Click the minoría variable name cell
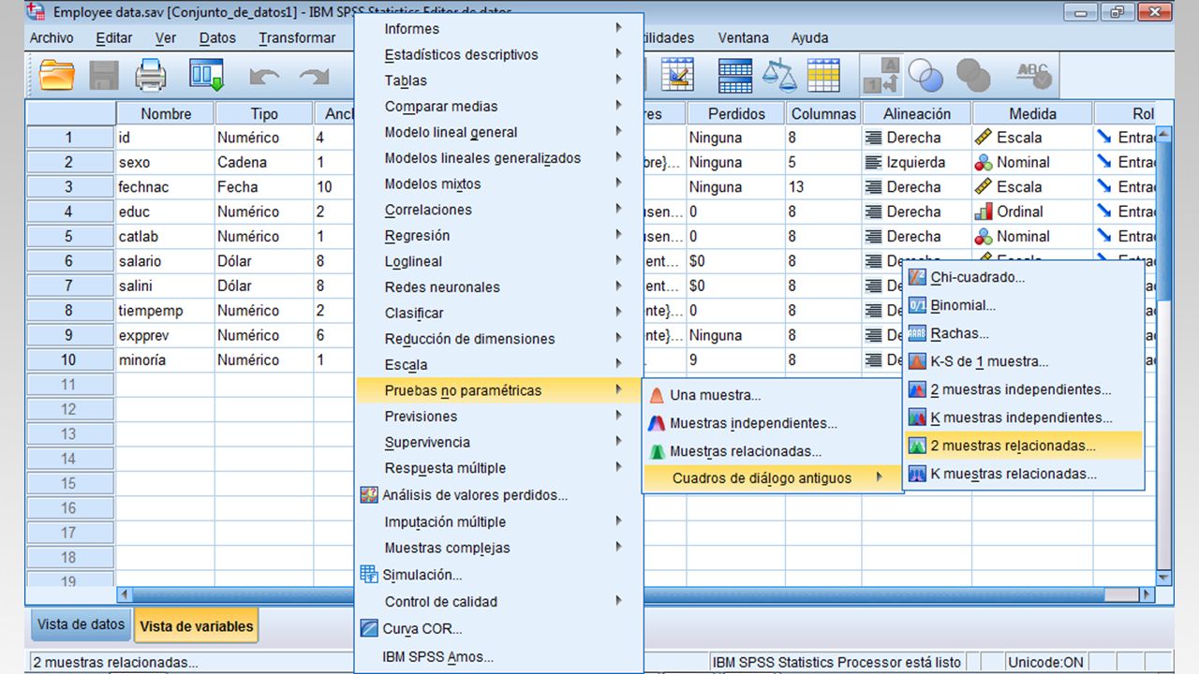The width and height of the screenshot is (1199, 674). click(x=166, y=359)
